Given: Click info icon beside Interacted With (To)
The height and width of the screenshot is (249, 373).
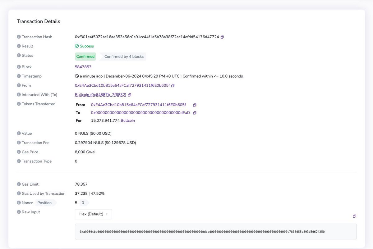Looking at the screenshot, I should [x=19, y=95].
